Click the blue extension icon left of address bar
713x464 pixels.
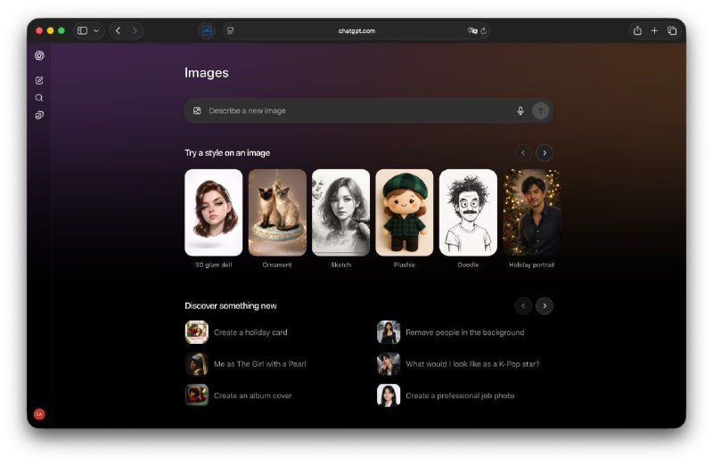point(207,30)
